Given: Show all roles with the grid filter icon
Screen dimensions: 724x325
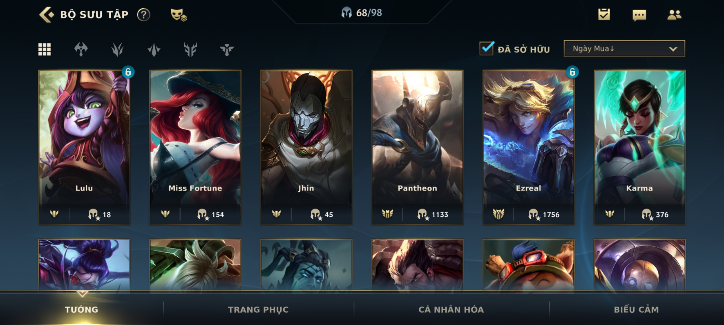Looking at the screenshot, I should pos(44,49).
